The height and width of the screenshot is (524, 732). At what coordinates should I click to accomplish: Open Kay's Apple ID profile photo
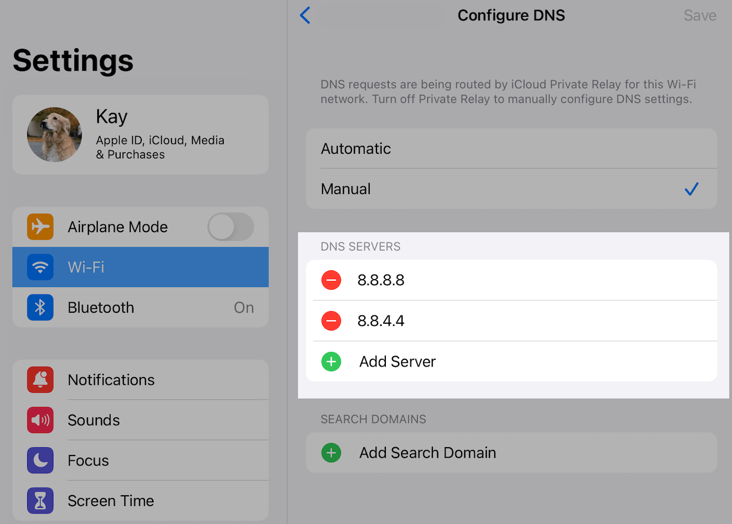coord(54,134)
